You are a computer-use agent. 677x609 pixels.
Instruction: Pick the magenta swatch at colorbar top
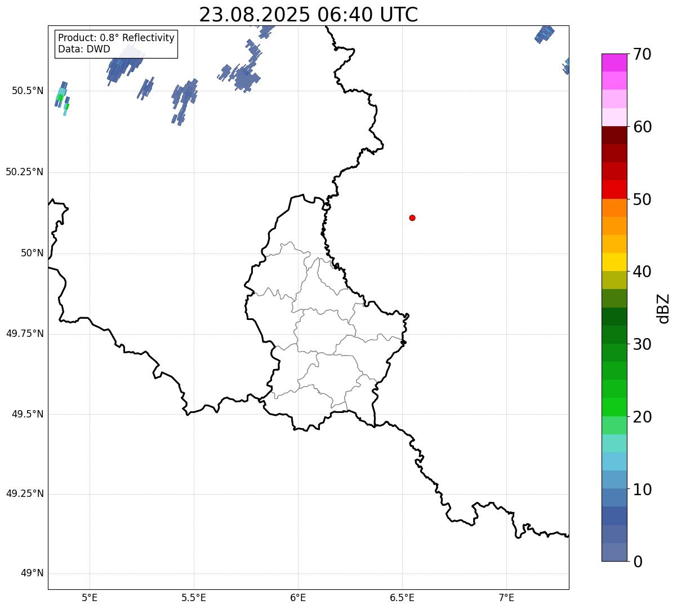coord(614,63)
